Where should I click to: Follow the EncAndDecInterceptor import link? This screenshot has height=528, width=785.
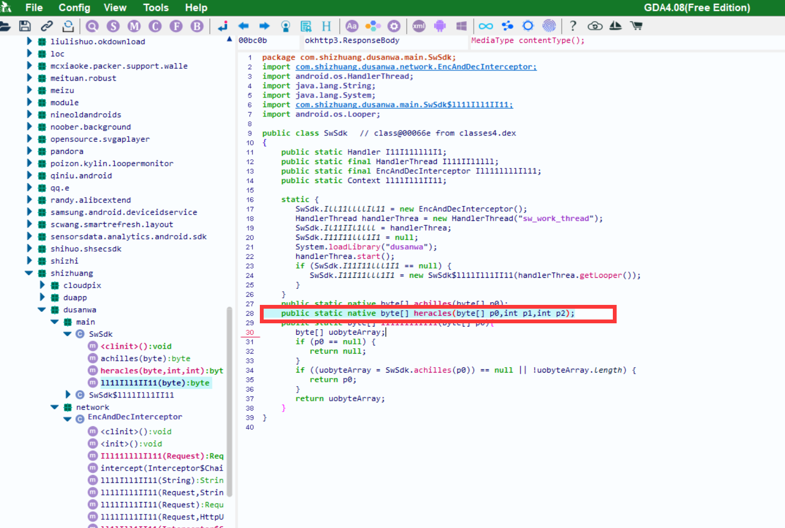click(x=416, y=67)
